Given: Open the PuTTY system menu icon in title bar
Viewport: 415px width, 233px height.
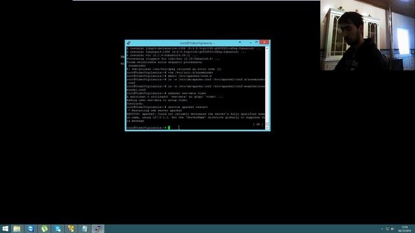Looking at the screenshot, I should pyautogui.click(x=128, y=43).
